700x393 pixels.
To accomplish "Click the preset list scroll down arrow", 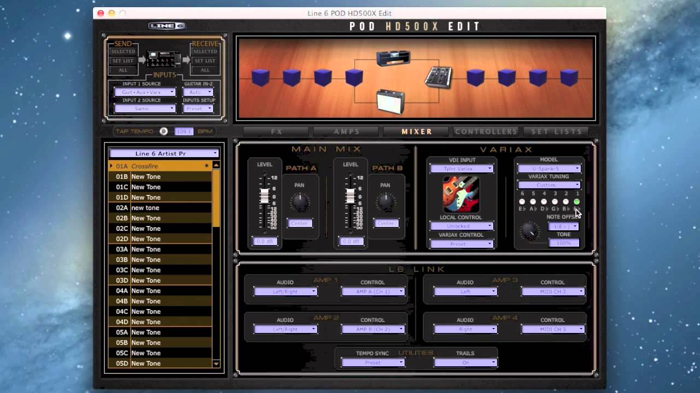I will 216,364.
